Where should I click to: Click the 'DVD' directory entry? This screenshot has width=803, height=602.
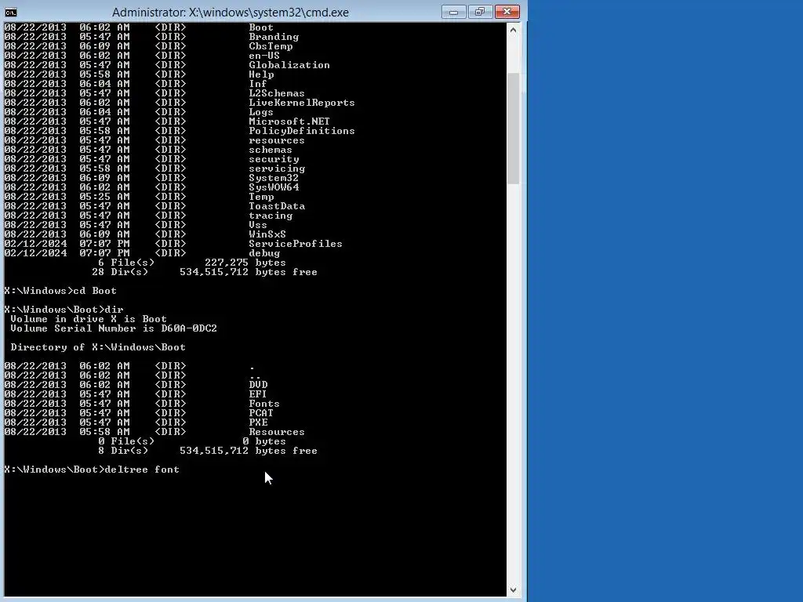pos(258,384)
